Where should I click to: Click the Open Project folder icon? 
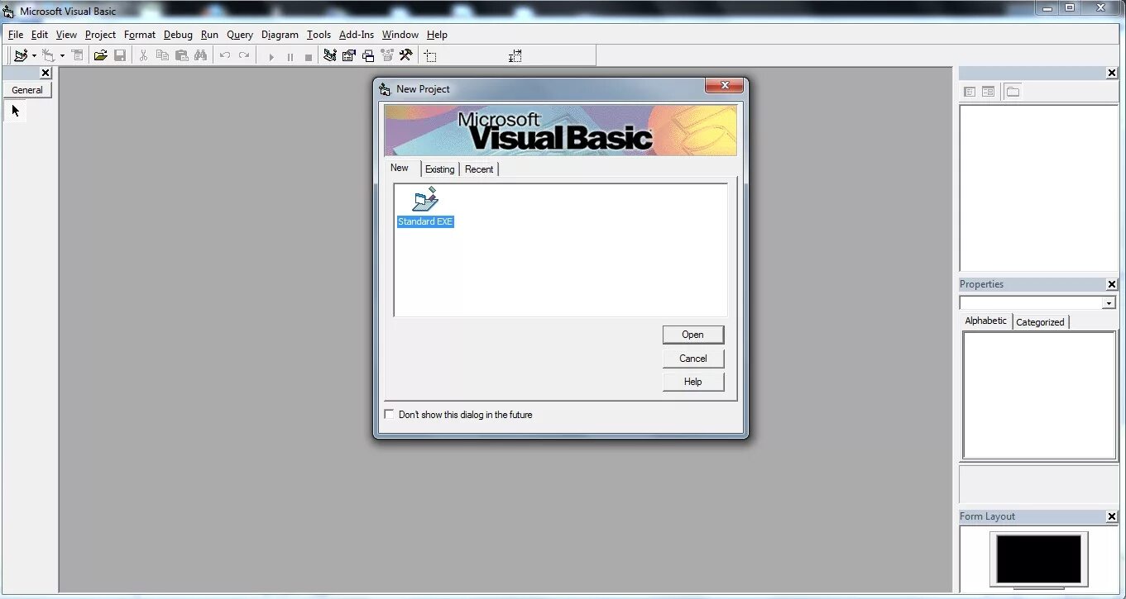(100, 55)
